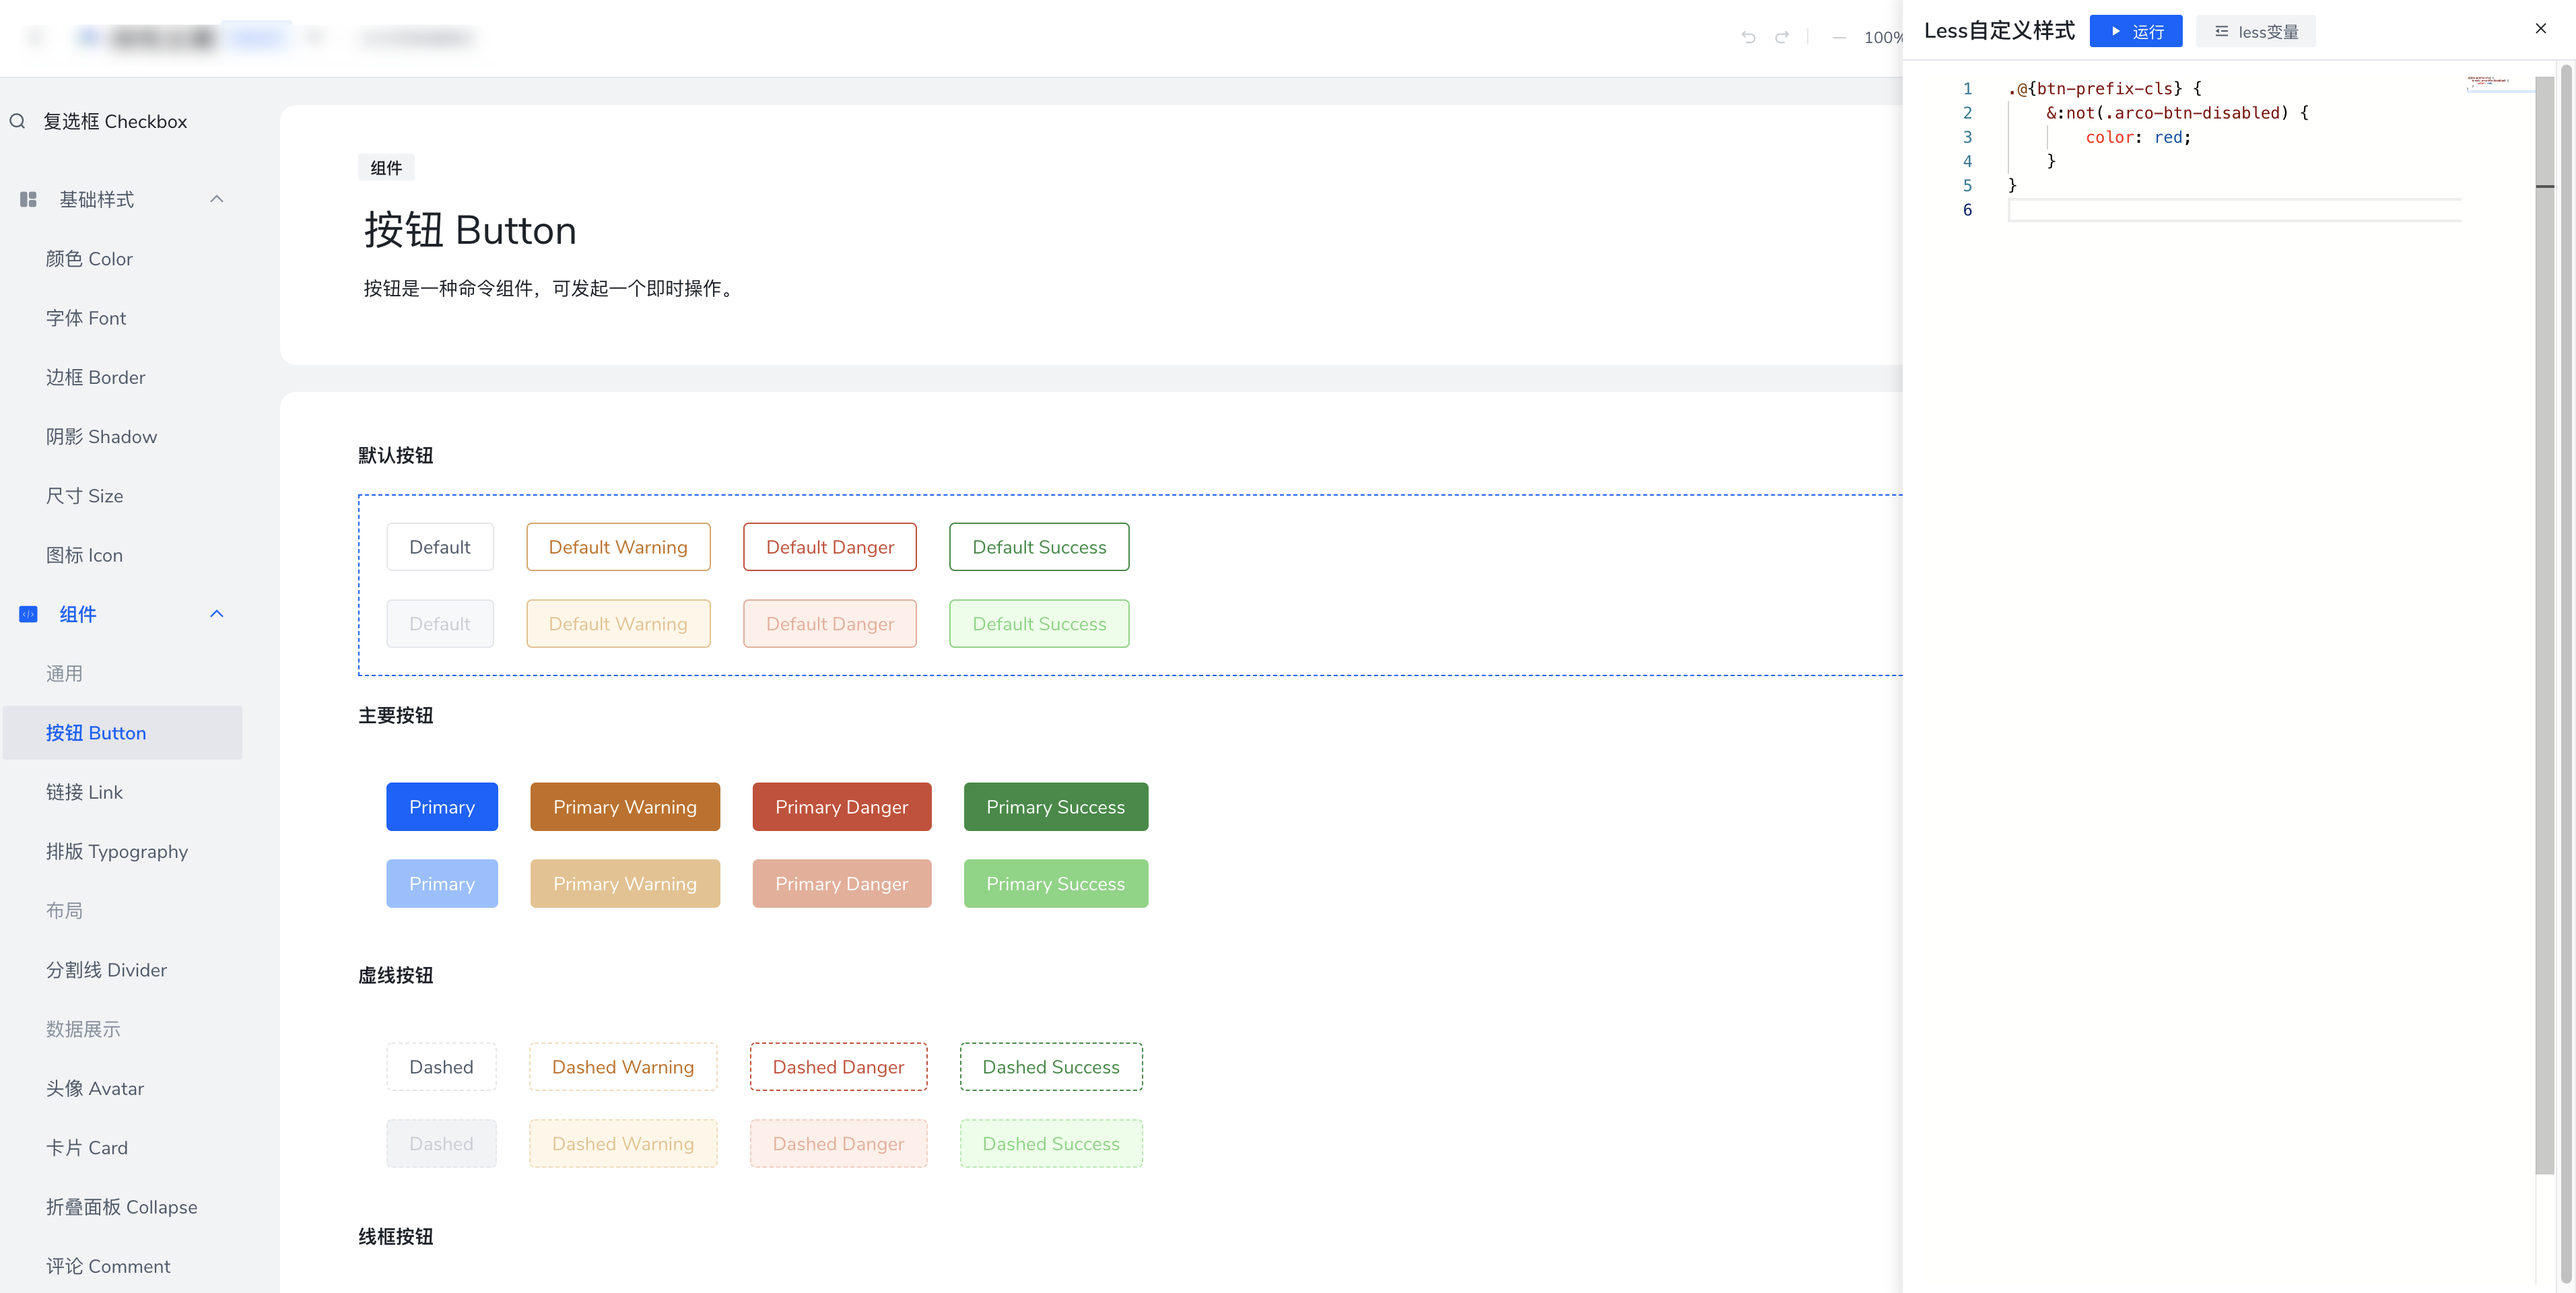Click the redo arrow icon
Image resolution: width=2576 pixels, height=1293 pixels.
pyautogui.click(x=1782, y=37)
